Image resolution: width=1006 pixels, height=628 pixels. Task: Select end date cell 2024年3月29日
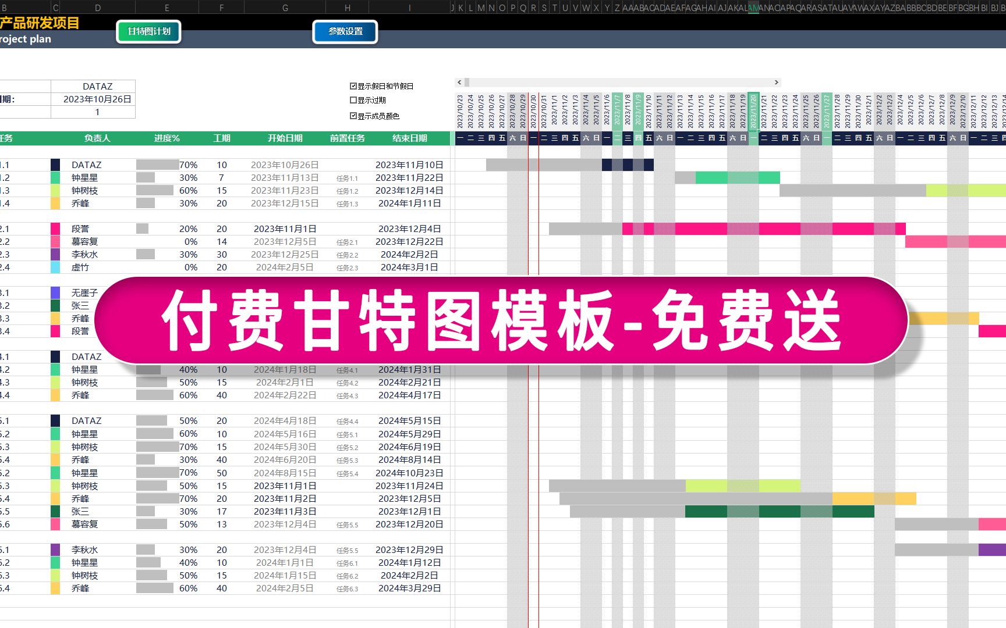(409, 588)
